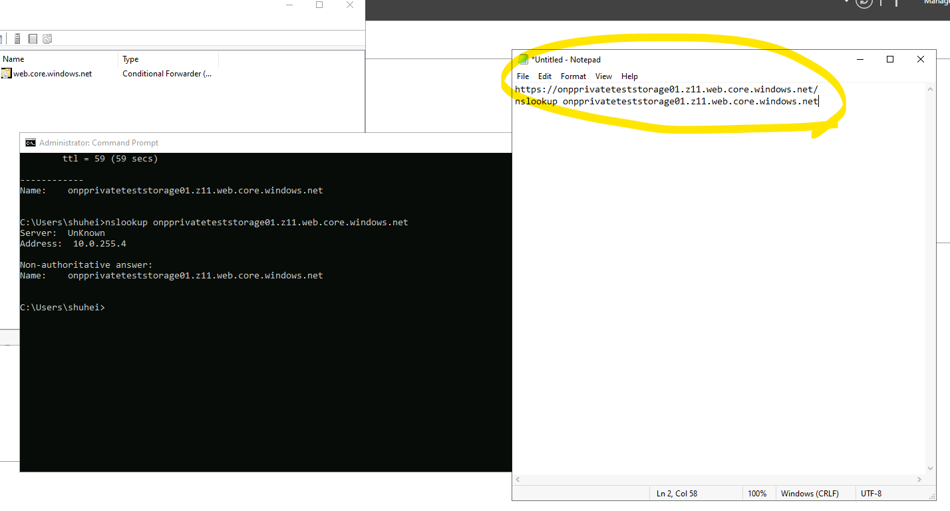950x511 pixels.
Task: Select the web.core.windows.net zone name
Action: [53, 74]
